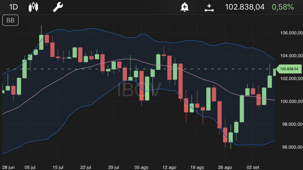Click the 02 set date label

click(x=253, y=167)
